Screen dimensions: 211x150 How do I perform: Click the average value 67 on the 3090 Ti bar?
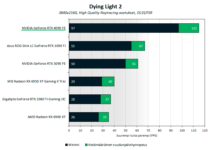point(141,46)
